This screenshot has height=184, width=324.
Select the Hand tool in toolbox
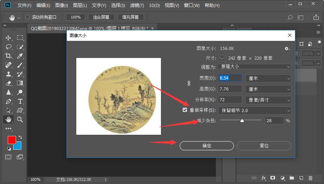tap(8, 119)
